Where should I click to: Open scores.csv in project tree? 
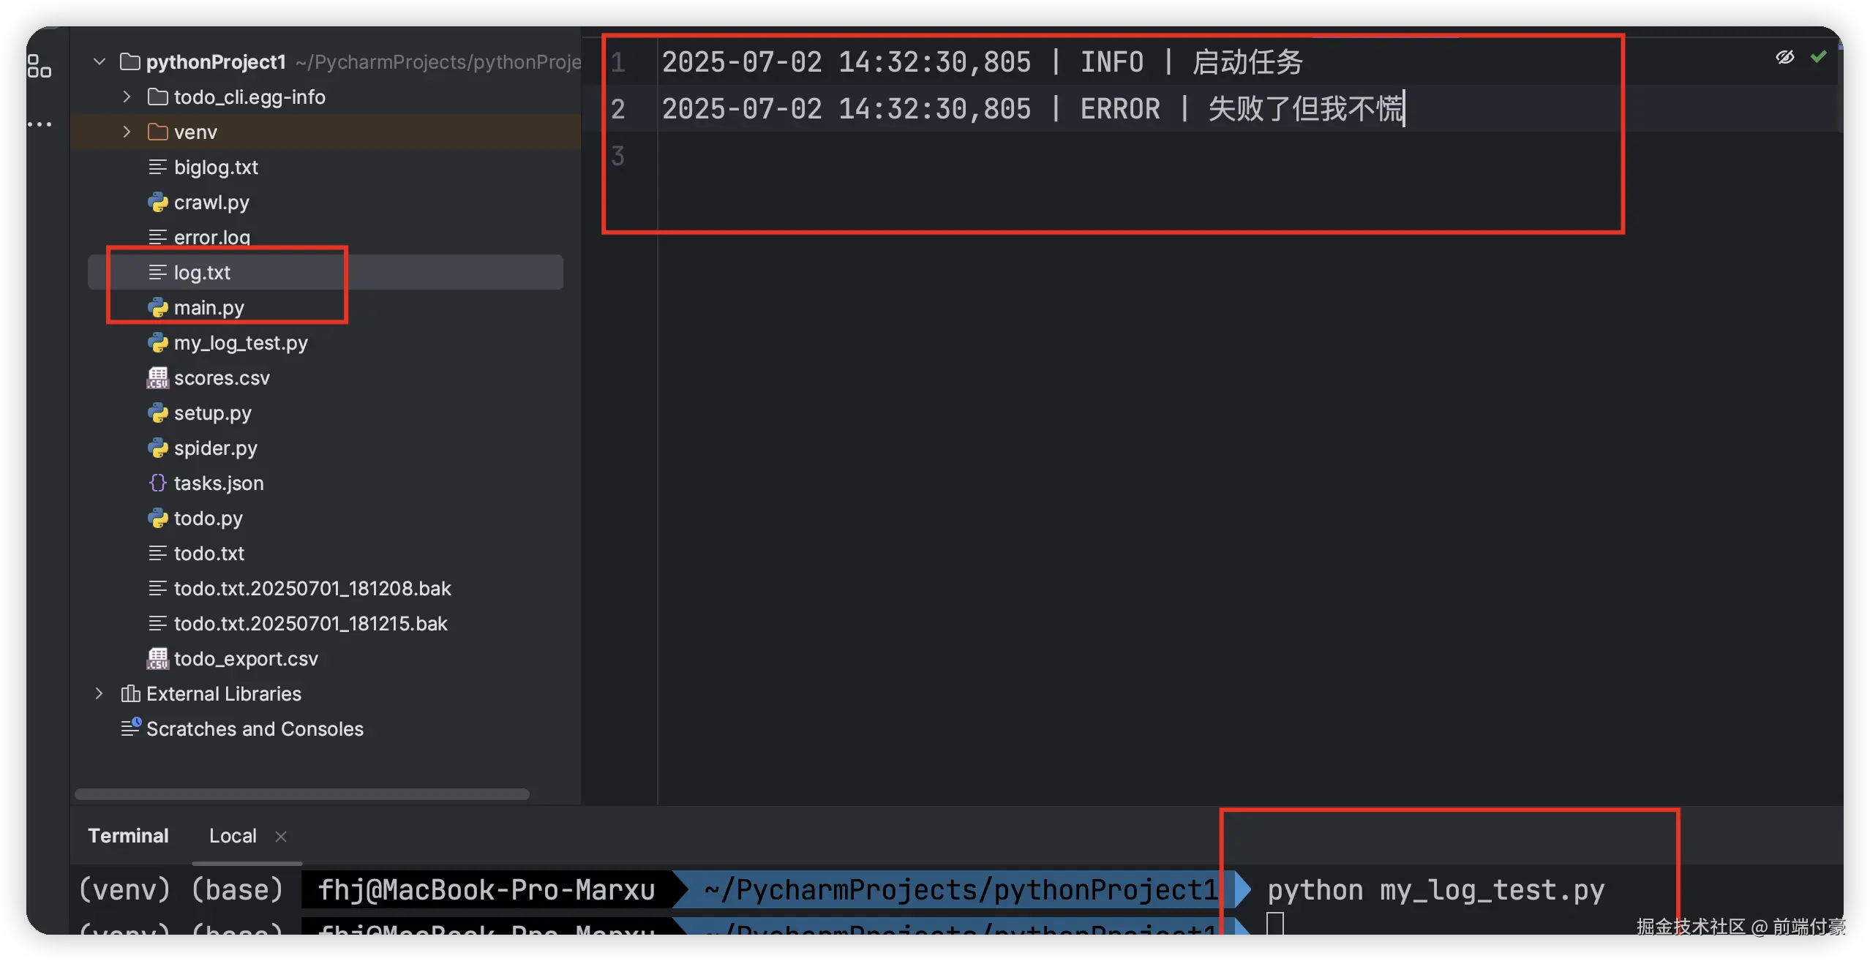coord(221,378)
